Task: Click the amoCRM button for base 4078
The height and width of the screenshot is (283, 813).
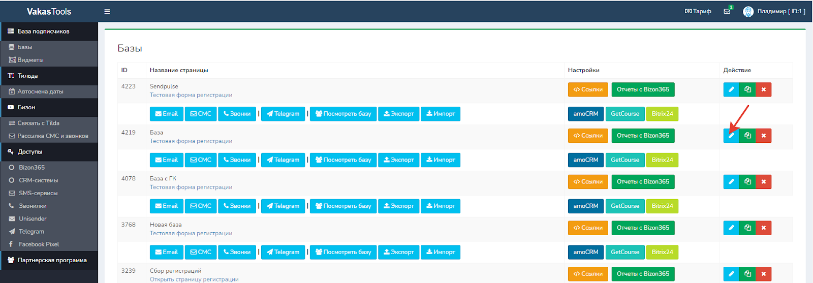Action: 586,206
